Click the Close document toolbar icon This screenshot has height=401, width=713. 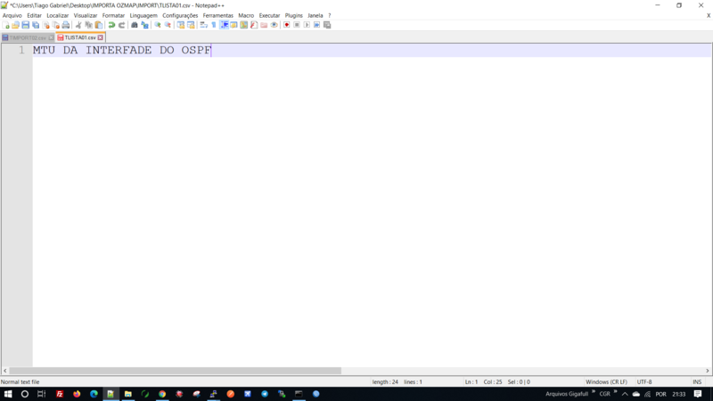46,25
